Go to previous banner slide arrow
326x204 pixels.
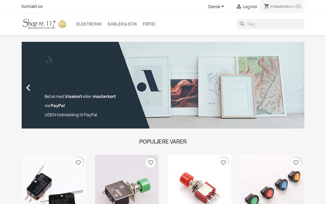[x=28, y=88]
